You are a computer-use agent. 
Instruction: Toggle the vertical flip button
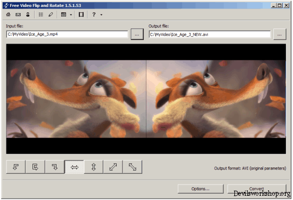[94, 167]
